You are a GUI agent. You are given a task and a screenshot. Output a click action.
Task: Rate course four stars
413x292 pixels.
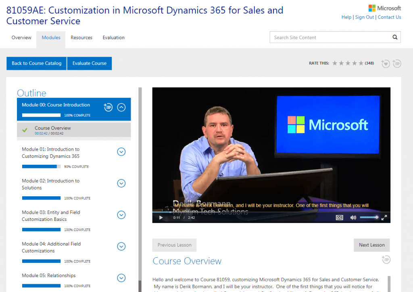pos(354,63)
